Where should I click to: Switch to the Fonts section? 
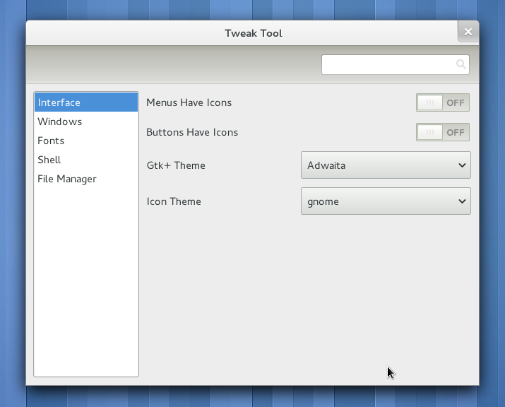(86, 141)
